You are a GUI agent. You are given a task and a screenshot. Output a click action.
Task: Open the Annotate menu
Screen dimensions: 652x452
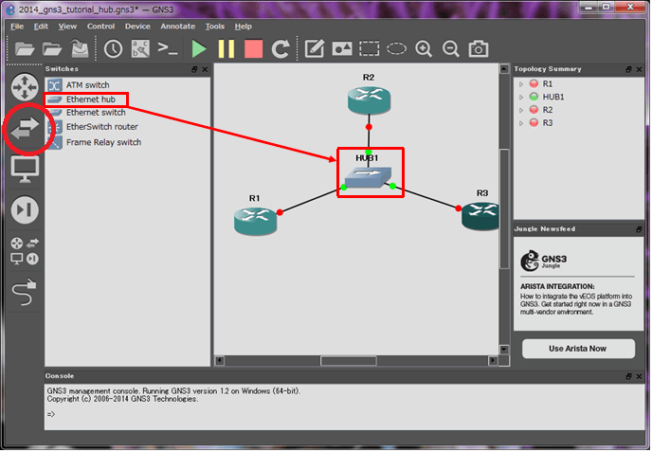point(178,27)
